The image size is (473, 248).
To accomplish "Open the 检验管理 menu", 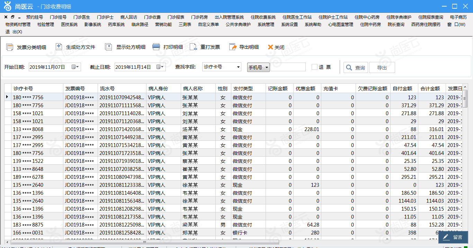I will pos(46,25).
